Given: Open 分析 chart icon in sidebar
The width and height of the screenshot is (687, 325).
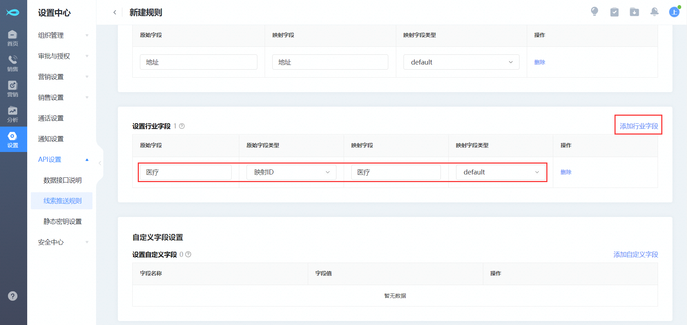Looking at the screenshot, I should pyautogui.click(x=13, y=114).
